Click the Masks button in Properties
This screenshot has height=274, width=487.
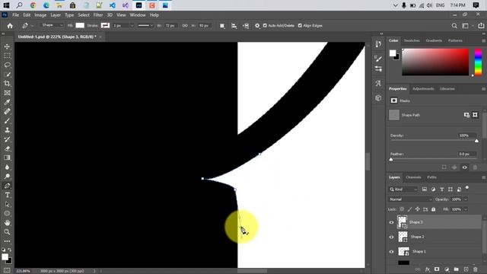tap(394, 100)
